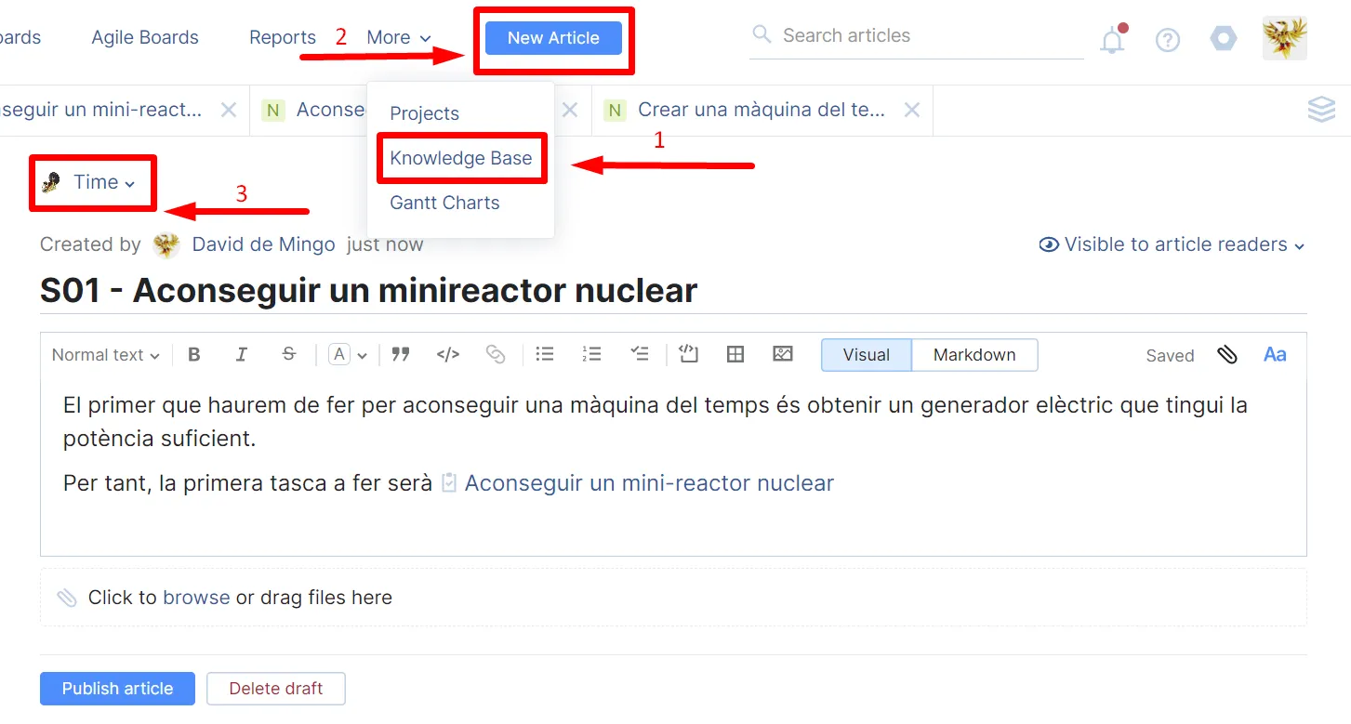The height and width of the screenshot is (724, 1351).
Task: Create a checklist in the editor
Action: pyautogui.click(x=640, y=354)
